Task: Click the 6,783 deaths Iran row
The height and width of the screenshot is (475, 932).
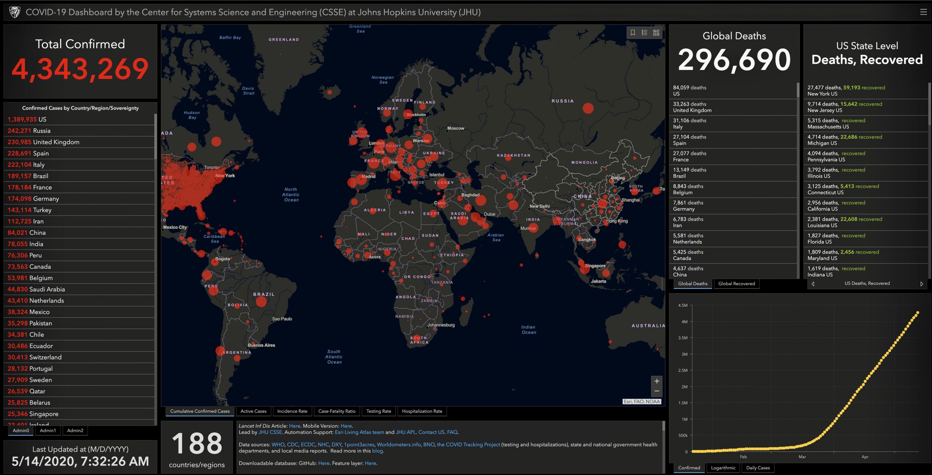Action: 733,222
